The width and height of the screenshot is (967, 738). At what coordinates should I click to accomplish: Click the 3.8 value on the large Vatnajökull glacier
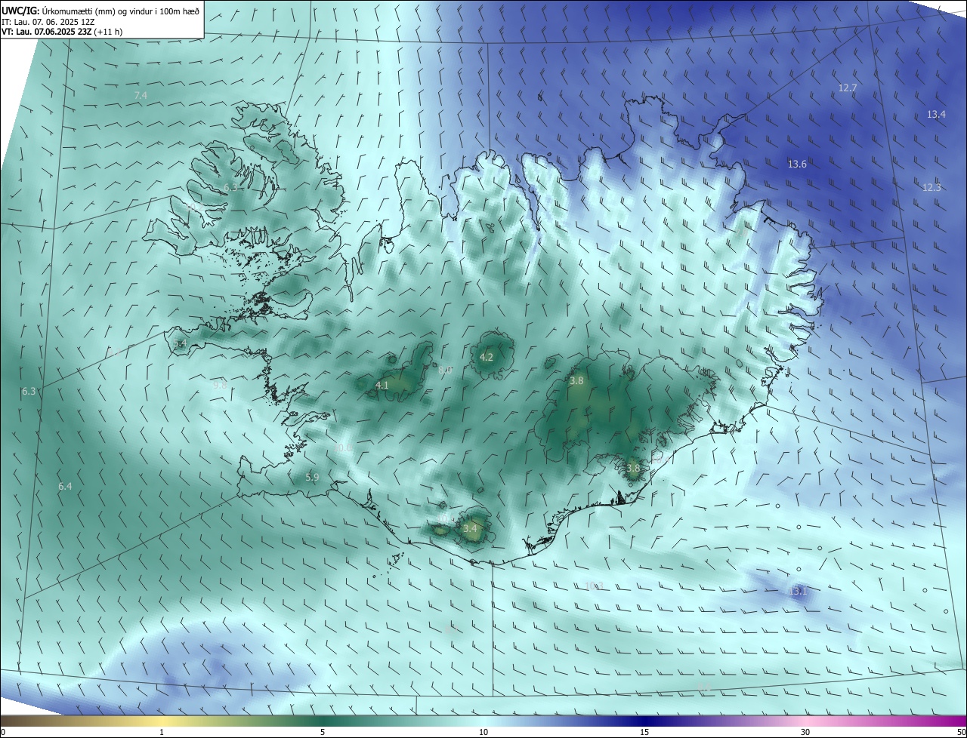pos(576,381)
